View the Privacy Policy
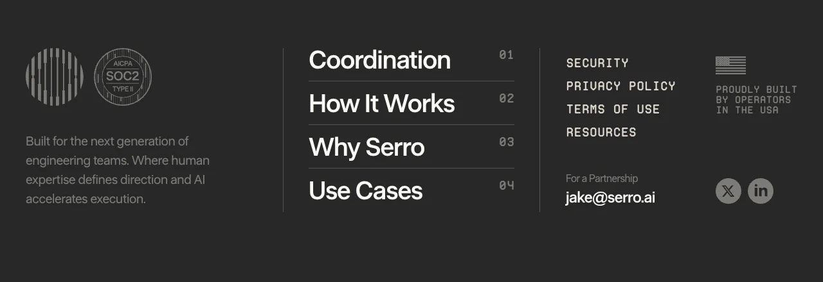Image resolution: width=823 pixels, height=282 pixels. click(x=620, y=86)
